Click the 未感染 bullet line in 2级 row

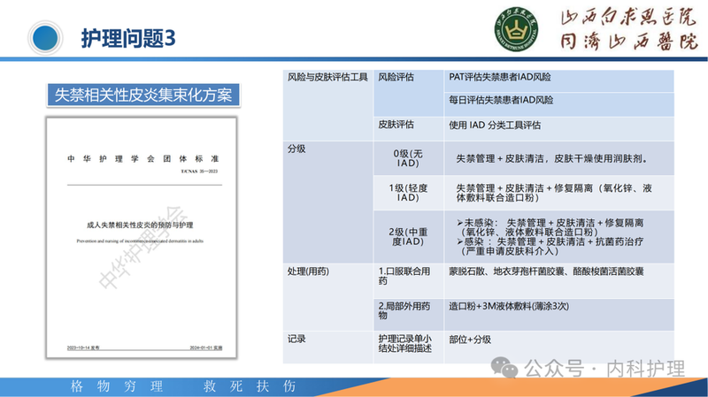pos(550,227)
